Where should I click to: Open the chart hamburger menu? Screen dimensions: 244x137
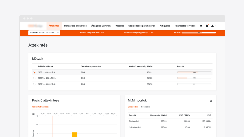coord(33,114)
